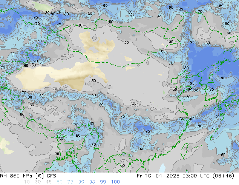
Task: Click the legend value 100
Action: point(115,182)
